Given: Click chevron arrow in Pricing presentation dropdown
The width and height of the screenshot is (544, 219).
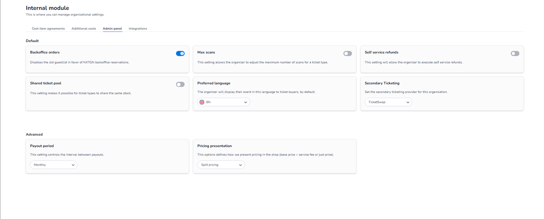Looking at the screenshot, I should click(x=240, y=165).
